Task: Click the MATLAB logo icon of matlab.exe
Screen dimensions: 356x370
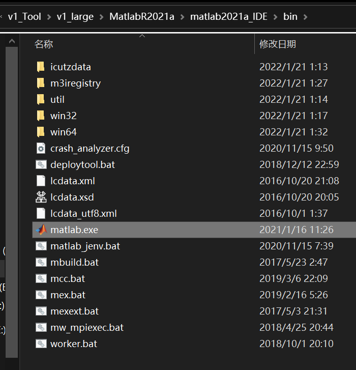Action: point(41,230)
